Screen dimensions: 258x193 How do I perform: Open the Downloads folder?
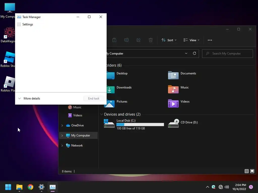(119, 90)
